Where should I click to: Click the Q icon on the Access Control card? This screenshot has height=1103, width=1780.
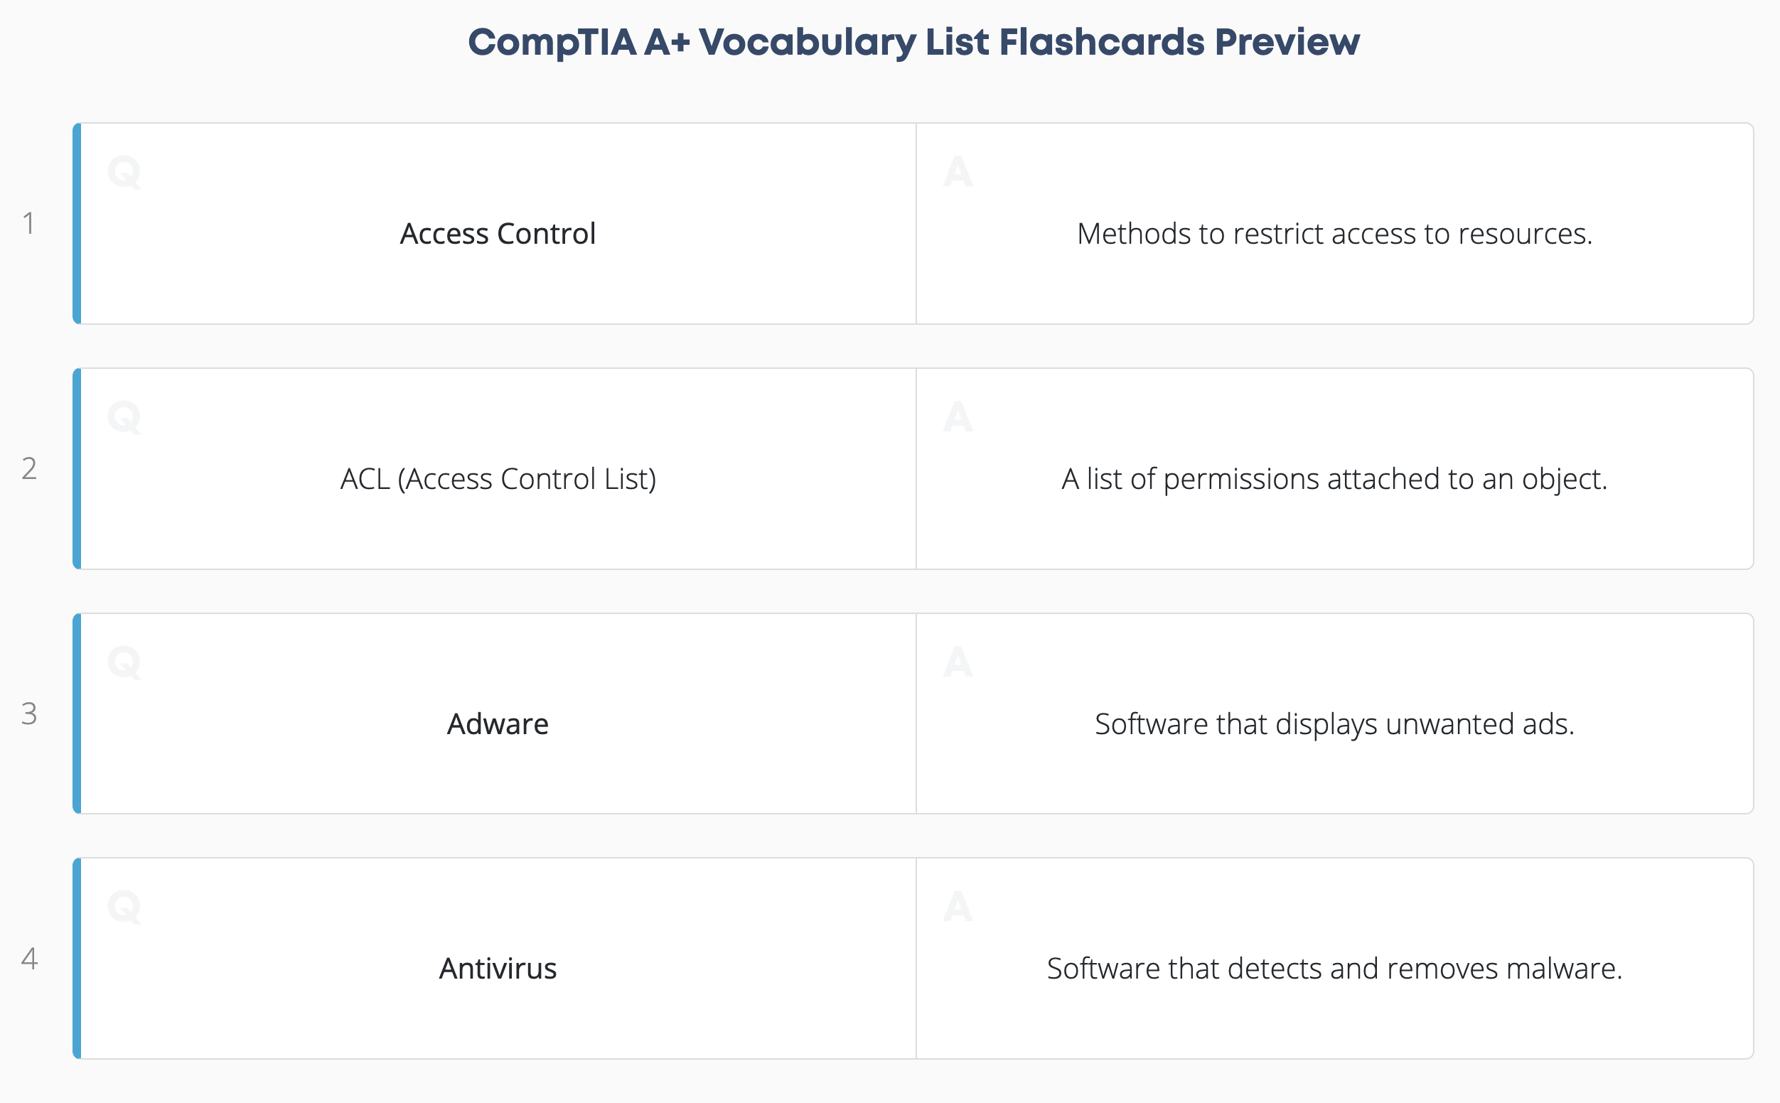[124, 173]
